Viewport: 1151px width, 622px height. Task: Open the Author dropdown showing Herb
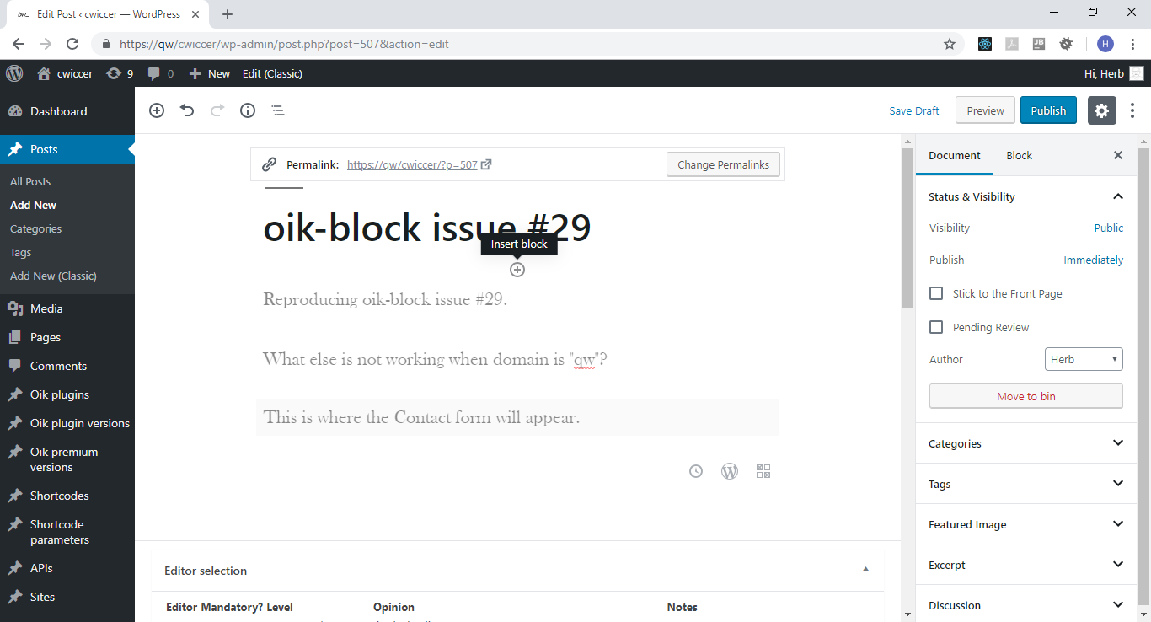coord(1084,358)
